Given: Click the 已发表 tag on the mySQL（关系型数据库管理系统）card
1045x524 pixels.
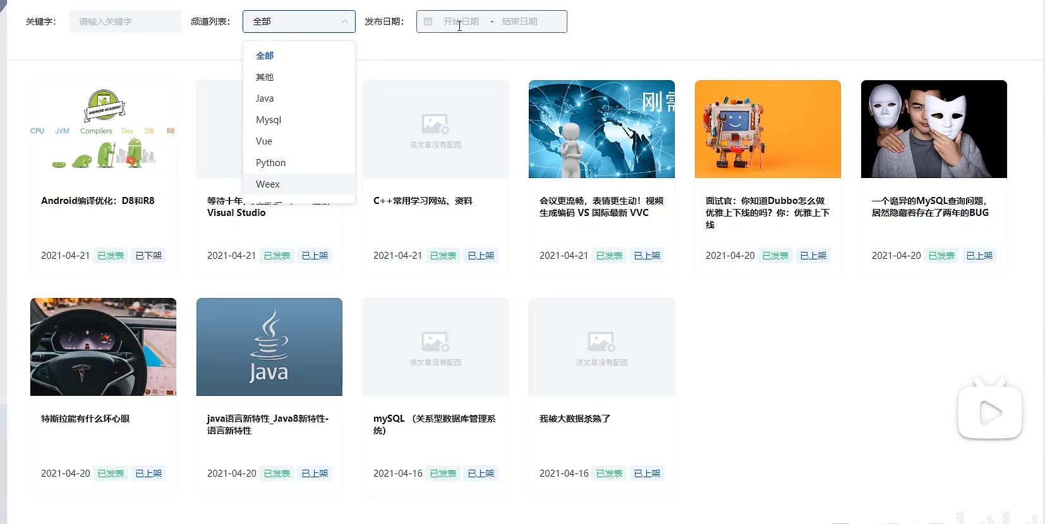Looking at the screenshot, I should pyautogui.click(x=443, y=473).
